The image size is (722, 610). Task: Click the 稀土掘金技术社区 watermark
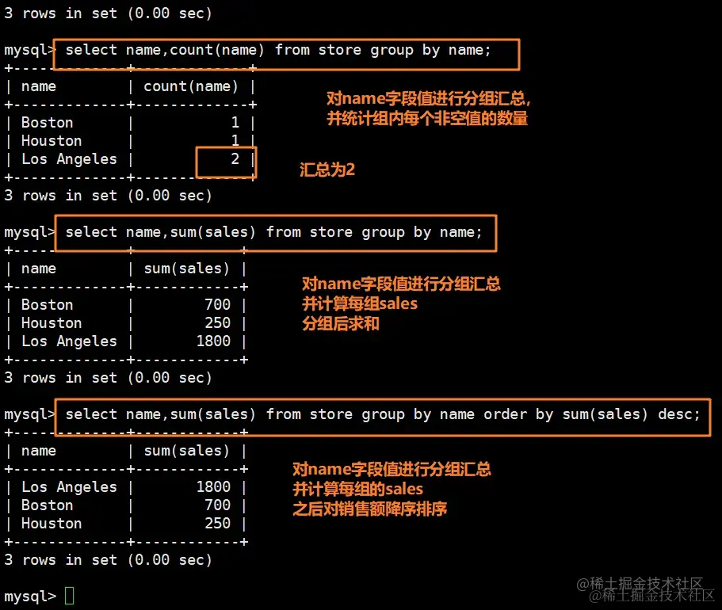(646, 589)
